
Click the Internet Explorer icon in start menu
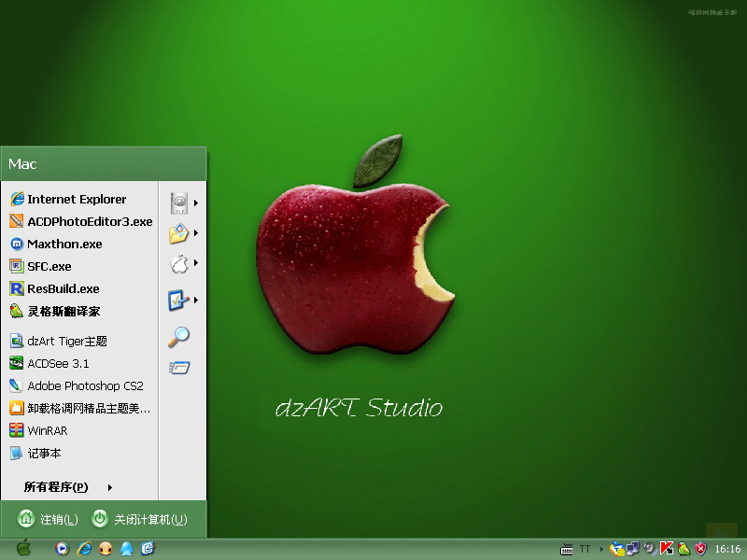pyautogui.click(x=17, y=199)
